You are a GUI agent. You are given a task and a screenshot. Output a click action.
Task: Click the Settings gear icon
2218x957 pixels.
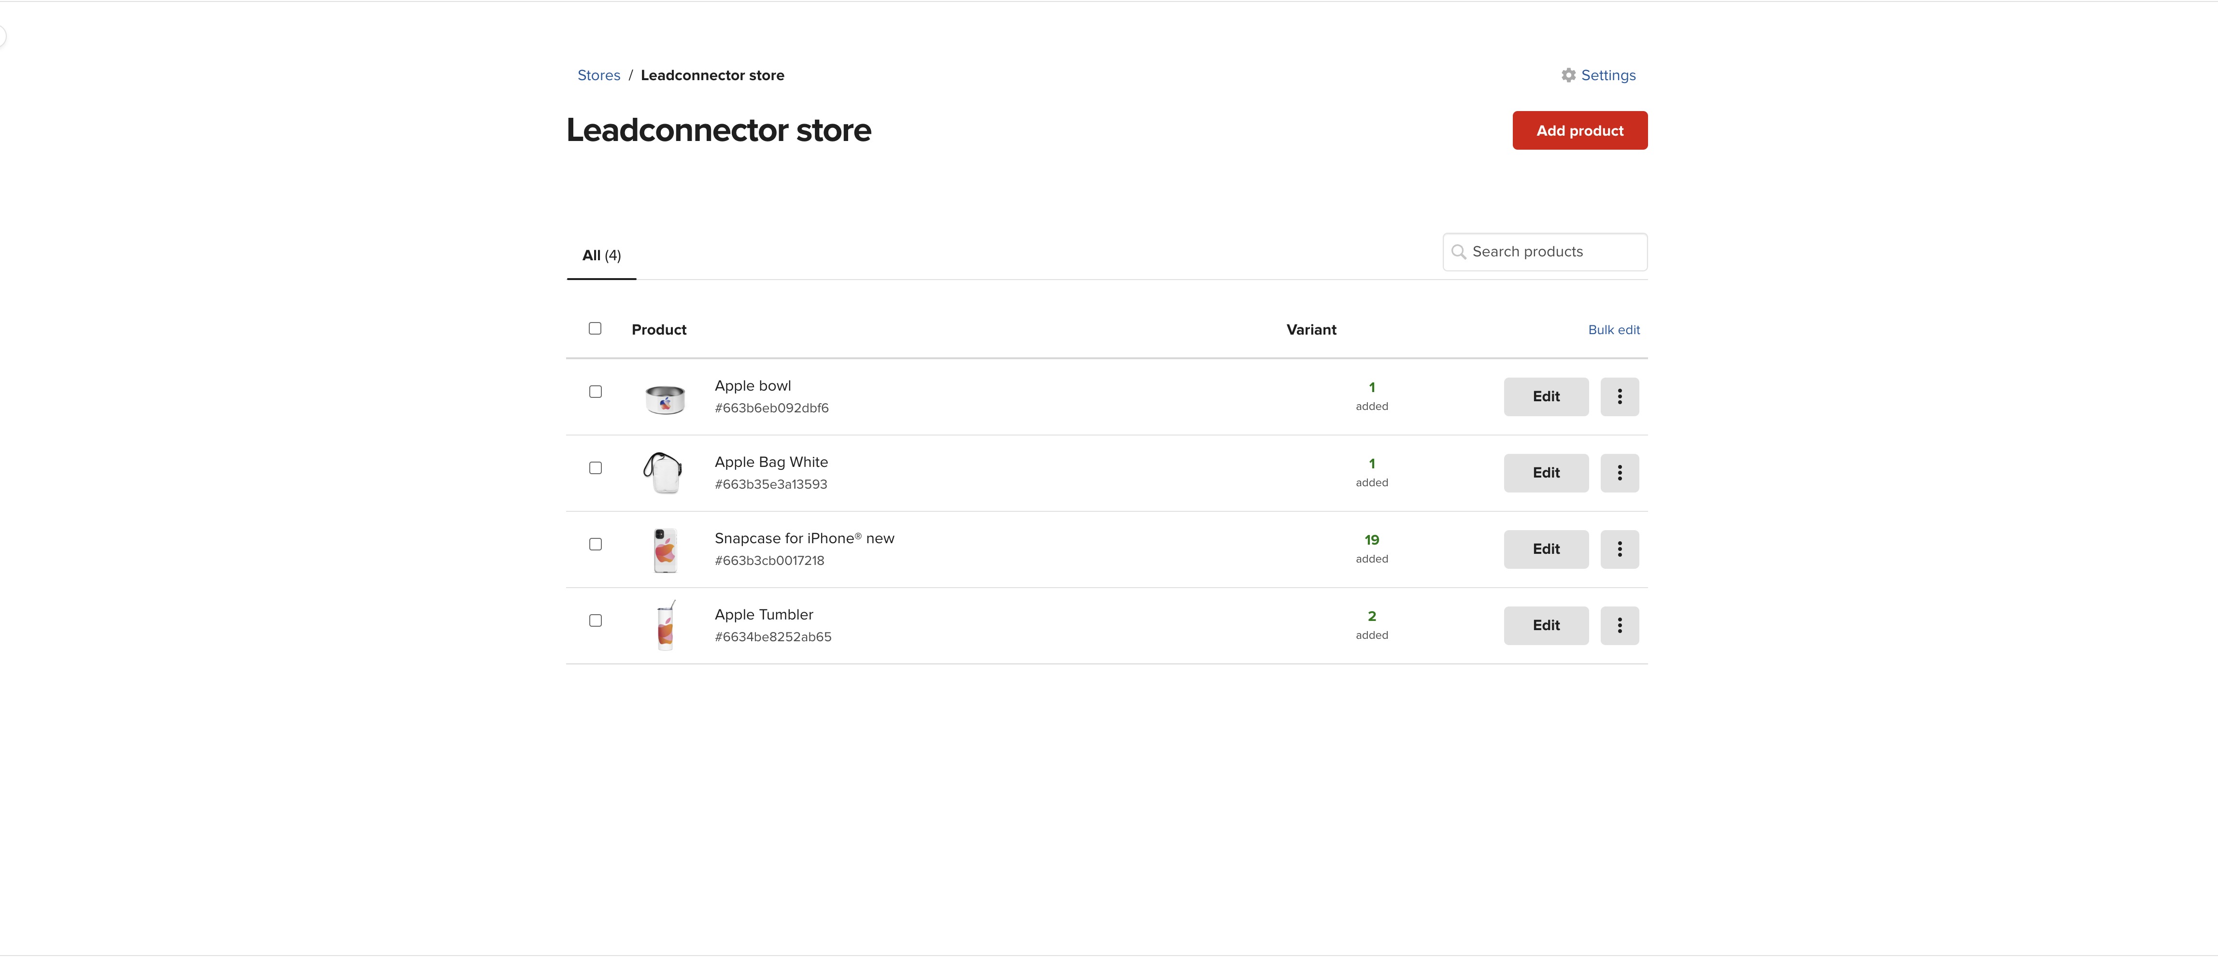[1568, 76]
